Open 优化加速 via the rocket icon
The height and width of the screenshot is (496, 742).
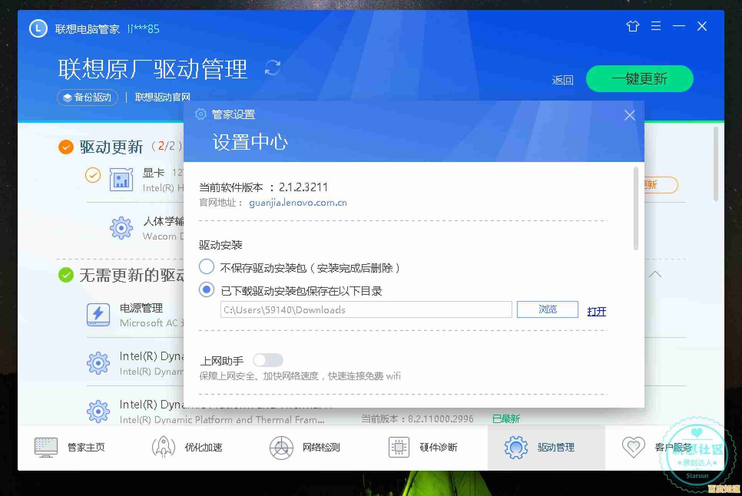(163, 447)
